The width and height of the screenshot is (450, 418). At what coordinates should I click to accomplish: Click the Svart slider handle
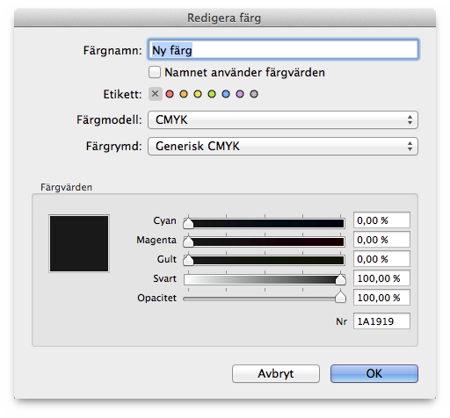pos(340,279)
